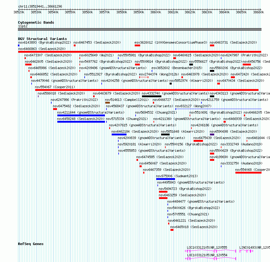
Task: Click the esv3626012 (1000GenomesConsortiumPhase3) label
Action: [x=171, y=42]
